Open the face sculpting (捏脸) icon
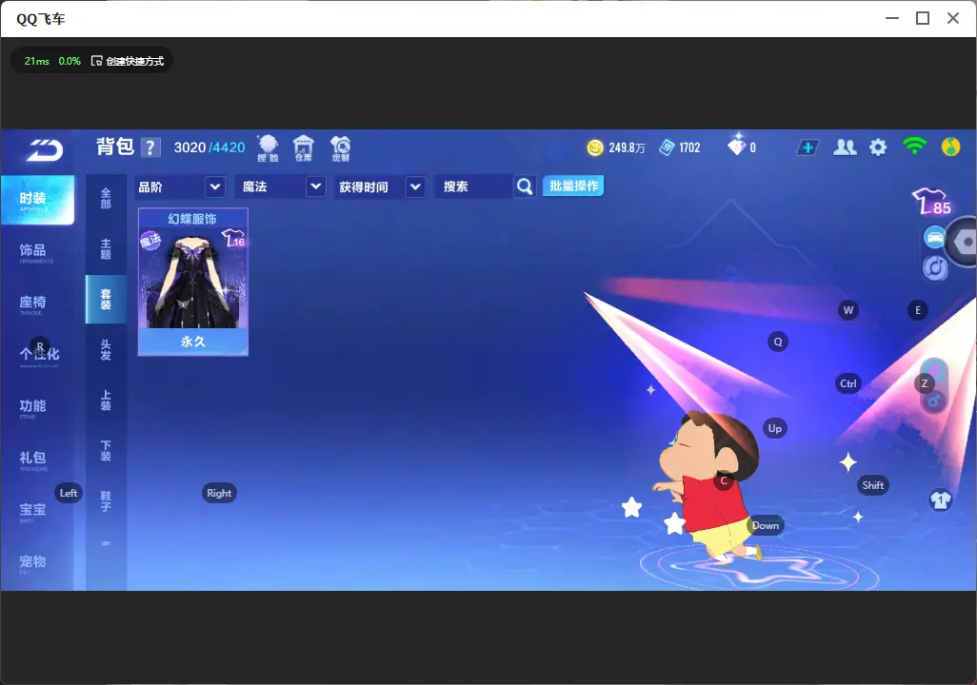Viewport: 977px width, 685px height. 268,148
